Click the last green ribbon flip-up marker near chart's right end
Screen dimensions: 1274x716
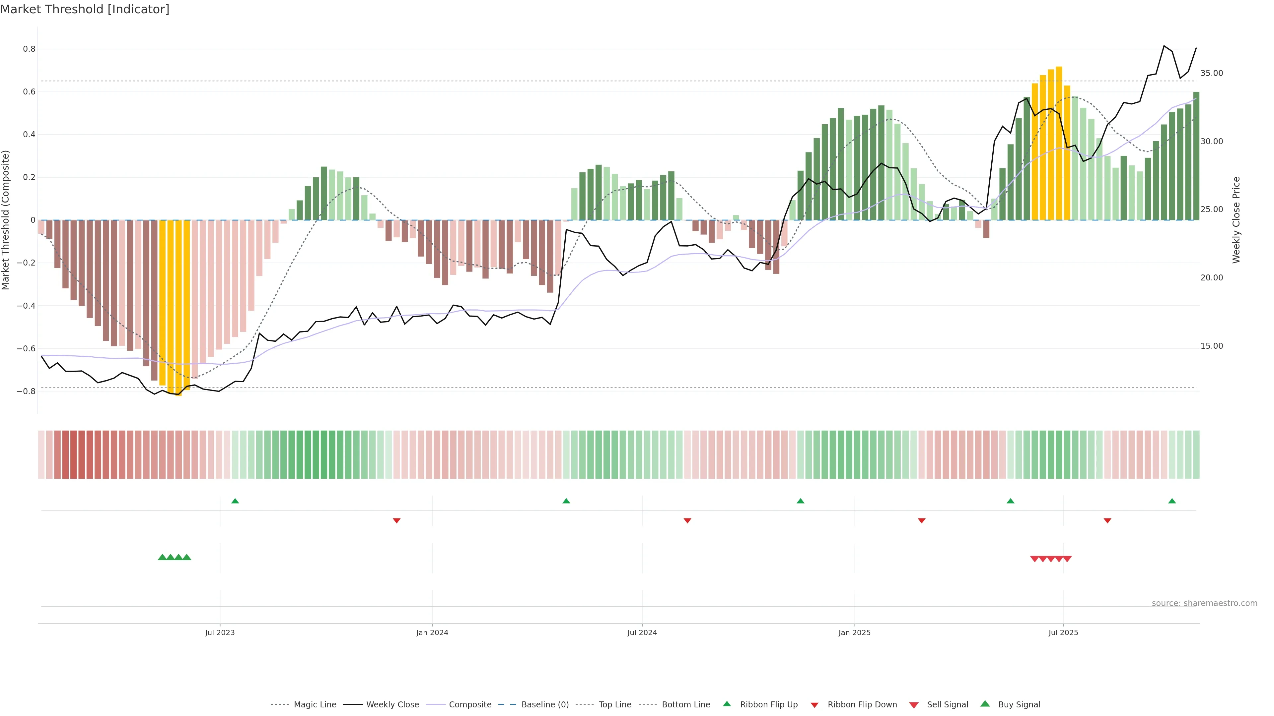1171,501
